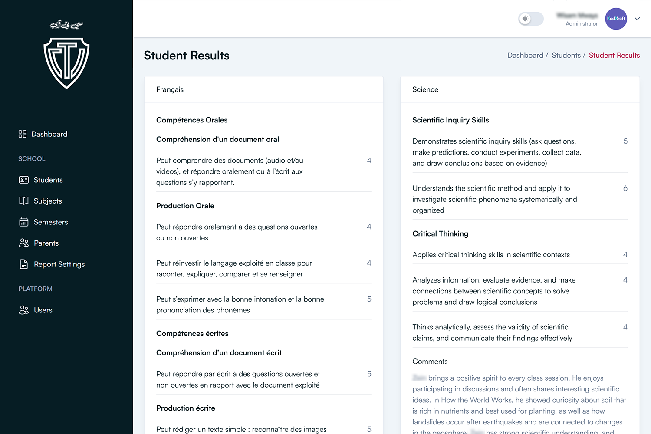Click the Semesters calendar icon
Image resolution: width=651 pixels, height=434 pixels.
(x=24, y=222)
